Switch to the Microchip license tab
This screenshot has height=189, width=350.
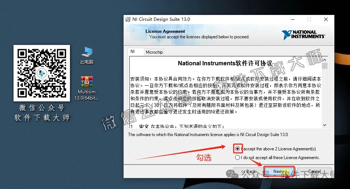point(154,52)
